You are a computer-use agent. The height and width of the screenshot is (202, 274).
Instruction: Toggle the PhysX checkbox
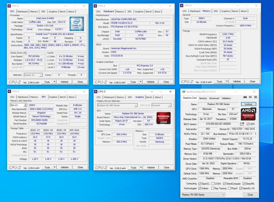click(229, 188)
